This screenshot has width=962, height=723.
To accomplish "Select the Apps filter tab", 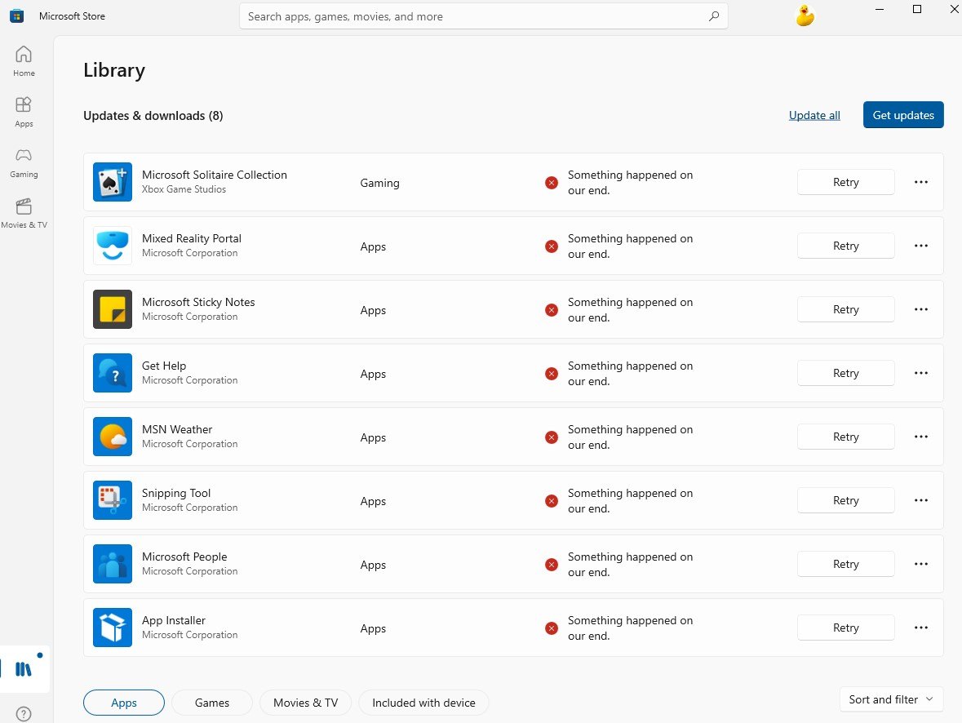I will coord(124,703).
